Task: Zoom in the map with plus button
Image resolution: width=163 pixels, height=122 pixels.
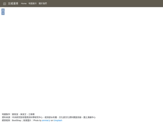Action: (3, 10)
